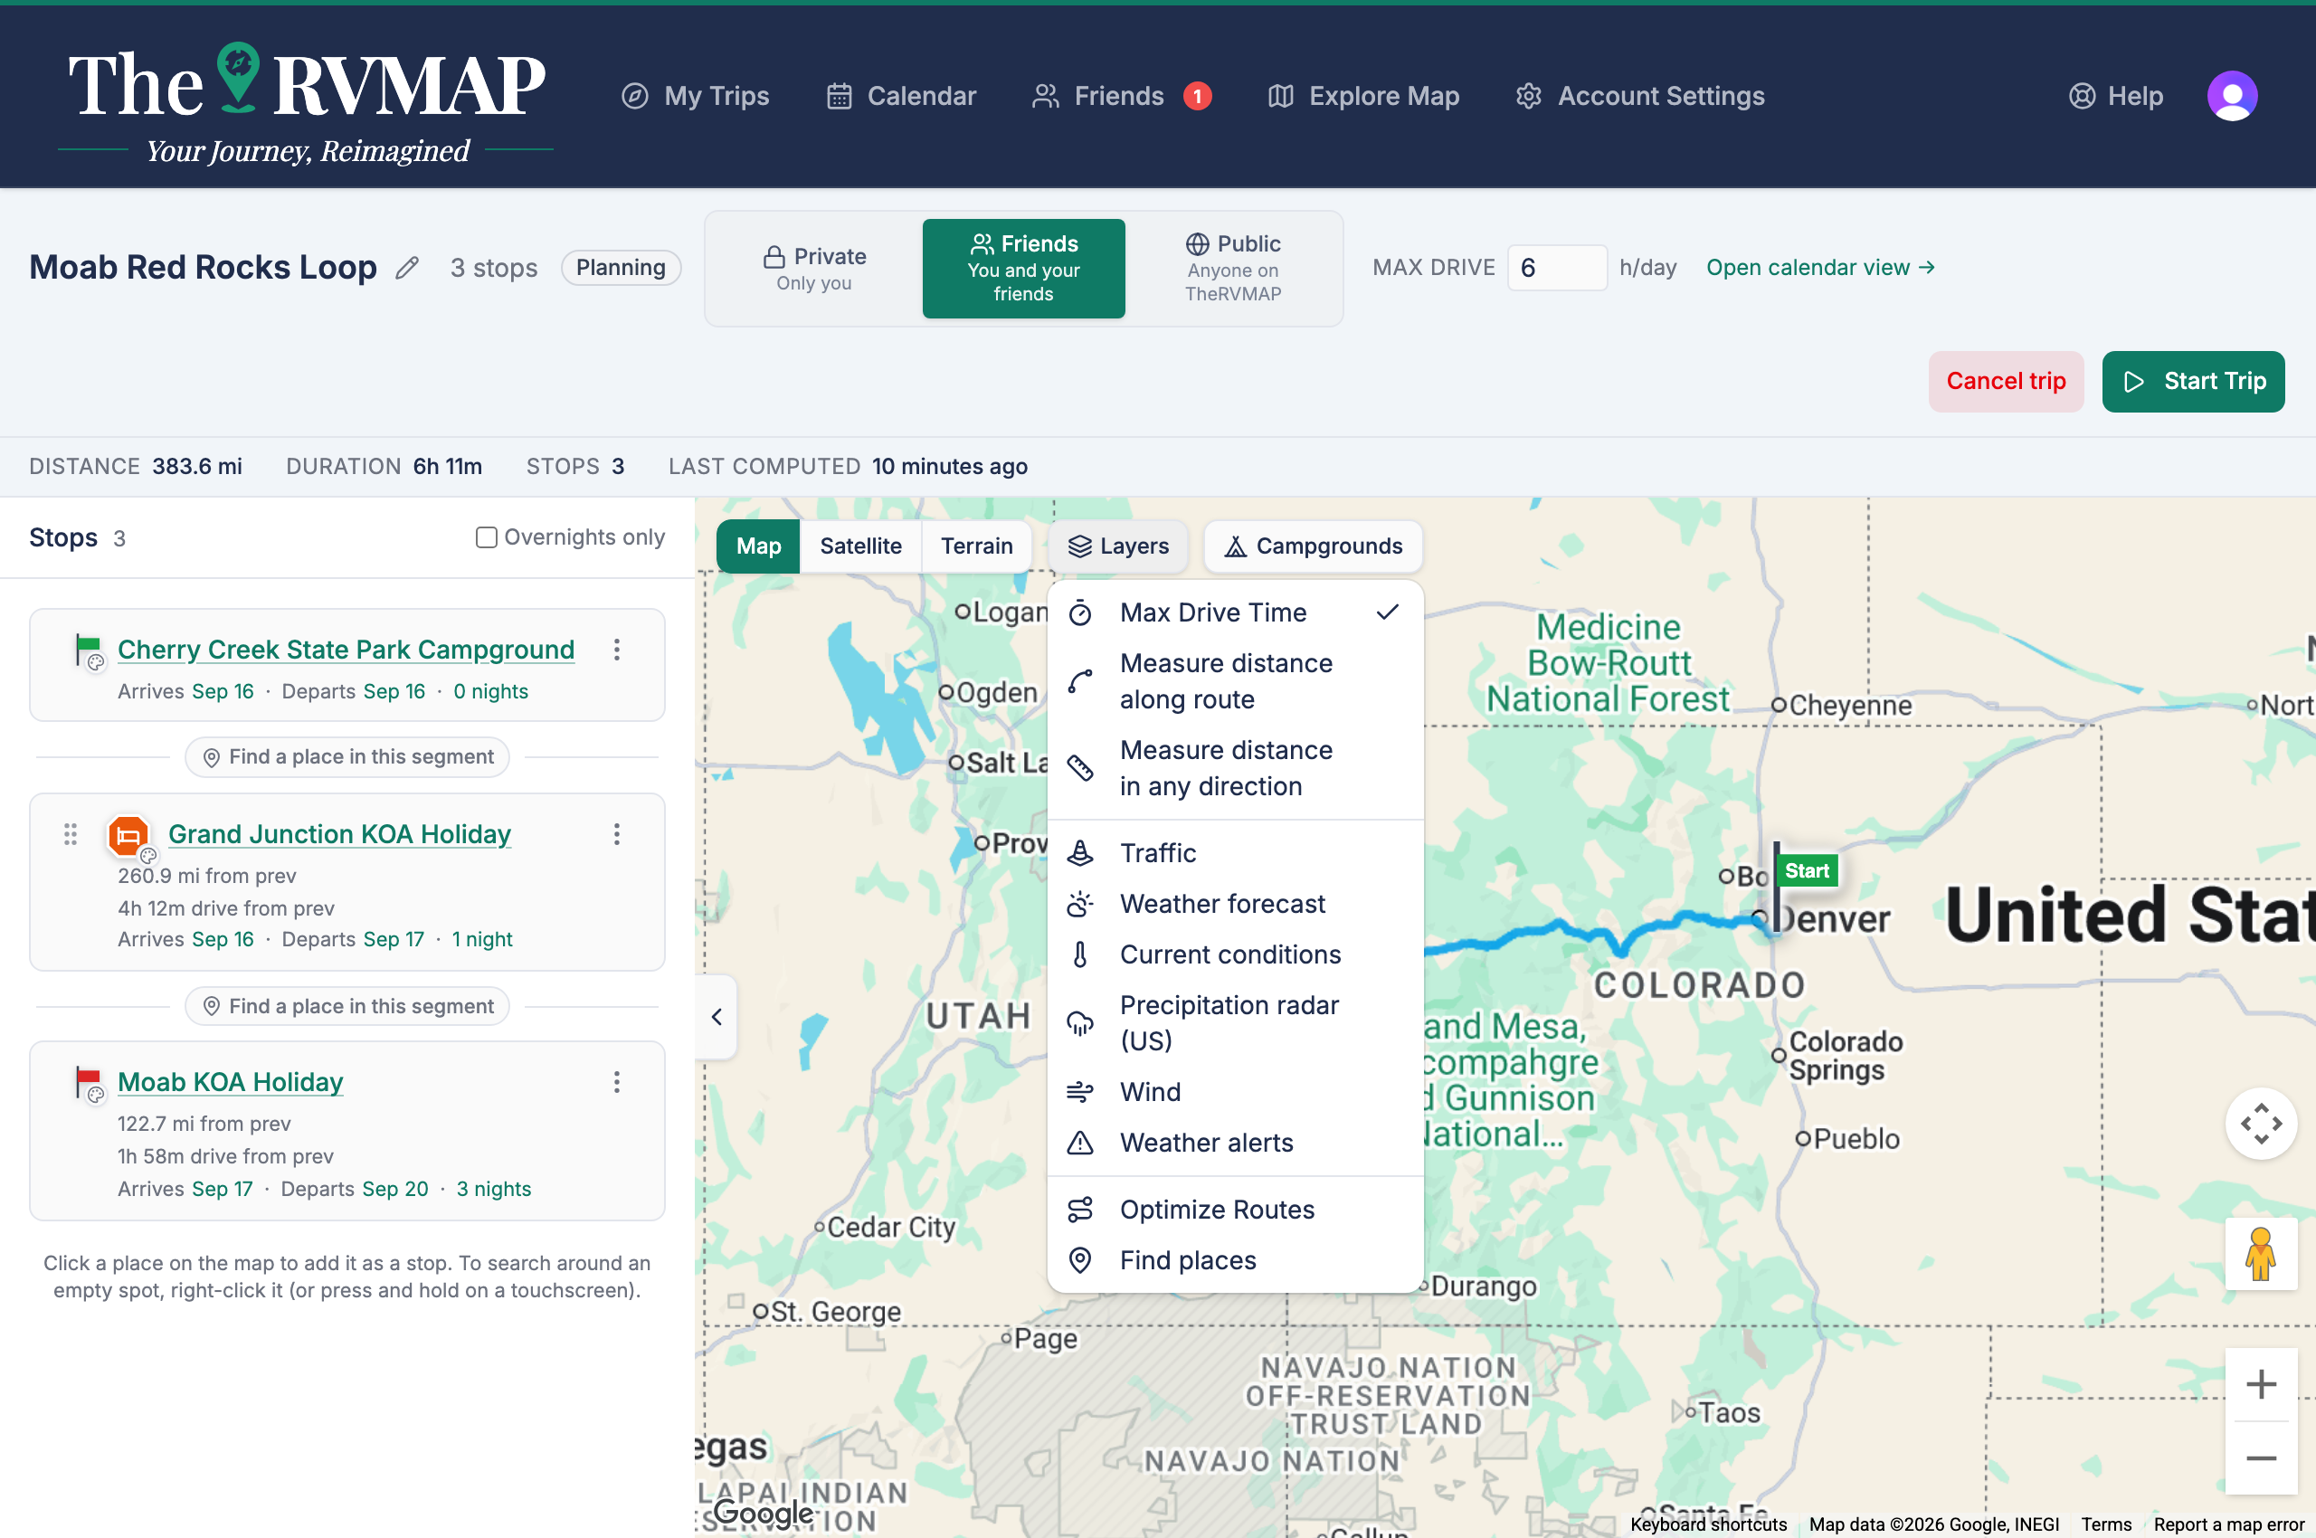Find a place after Grand Junction stop
Image resolution: width=2316 pixels, height=1538 pixels.
[347, 1006]
